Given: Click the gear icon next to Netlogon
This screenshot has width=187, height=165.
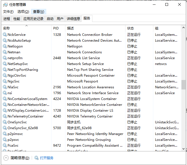Looking at the screenshot, I should (5, 46).
